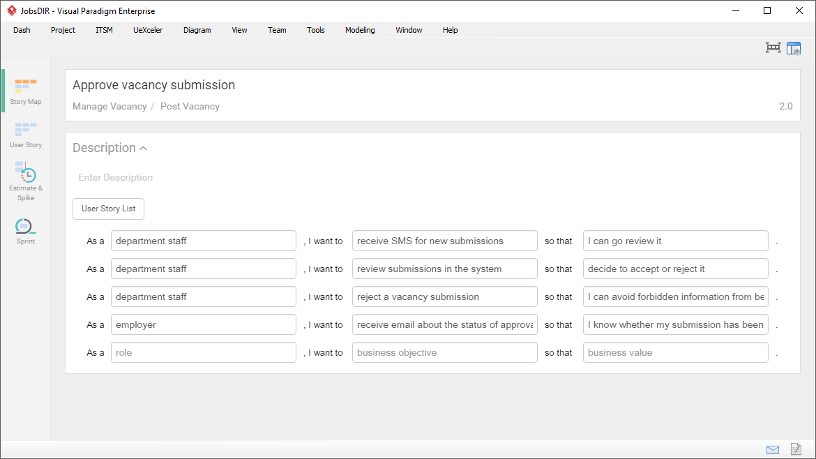The height and width of the screenshot is (459, 816).
Task: Open the Post Vacancy breadcrumb link
Action: click(190, 106)
